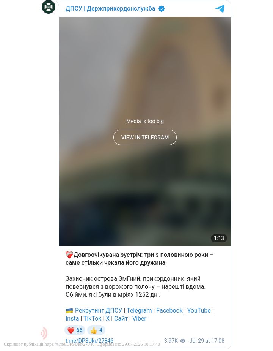Click the ДПСУ channel avatar logo

pos(49,7)
